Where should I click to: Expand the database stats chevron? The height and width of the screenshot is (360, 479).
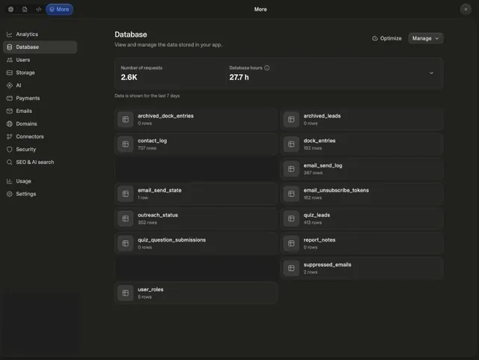(431, 73)
